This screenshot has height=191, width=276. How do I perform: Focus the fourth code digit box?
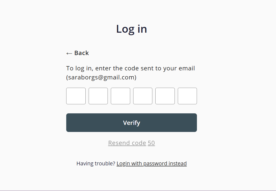pos(143,96)
